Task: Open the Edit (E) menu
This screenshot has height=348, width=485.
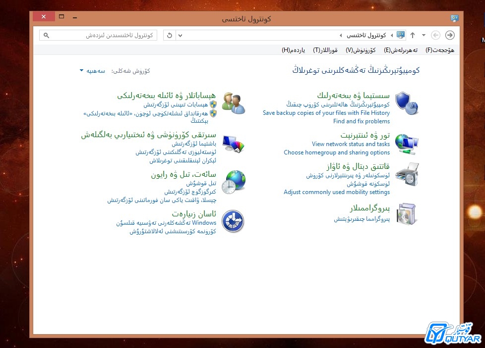Action: click(x=401, y=50)
